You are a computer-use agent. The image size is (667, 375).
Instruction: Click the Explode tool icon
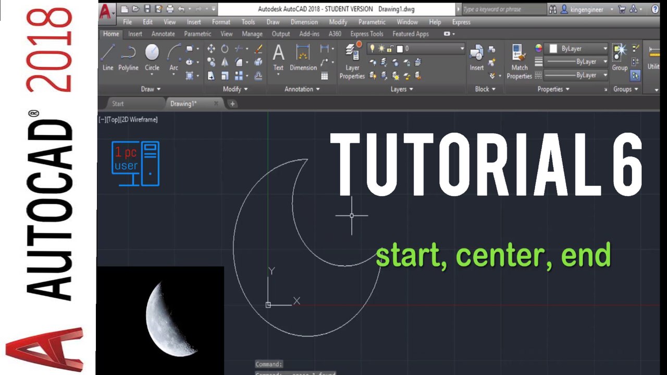click(258, 62)
